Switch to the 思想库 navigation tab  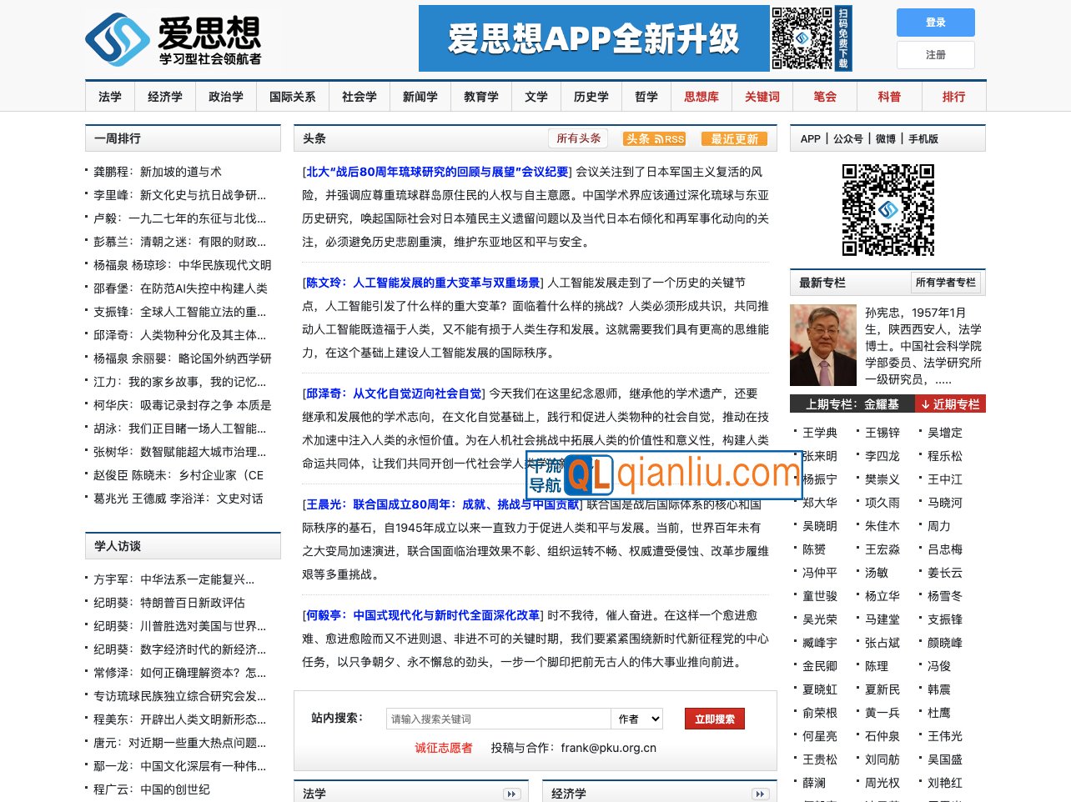701,96
